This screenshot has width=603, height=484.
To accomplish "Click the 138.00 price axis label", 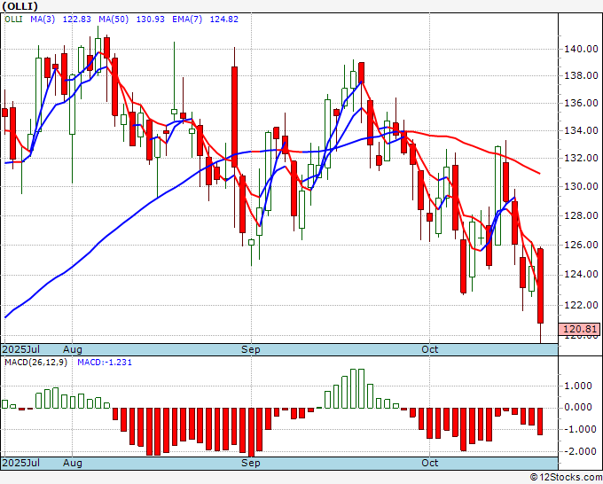I will (581, 75).
